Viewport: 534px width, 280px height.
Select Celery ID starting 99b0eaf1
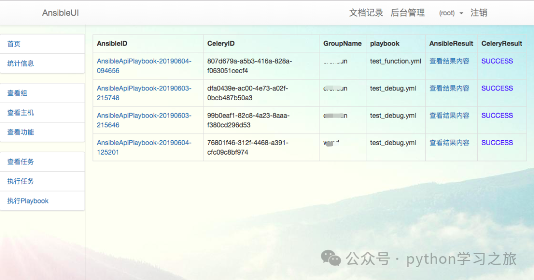248,120
